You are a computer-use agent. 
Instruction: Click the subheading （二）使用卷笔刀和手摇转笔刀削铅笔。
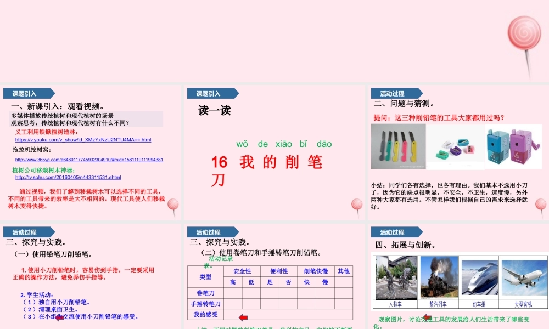(260, 252)
